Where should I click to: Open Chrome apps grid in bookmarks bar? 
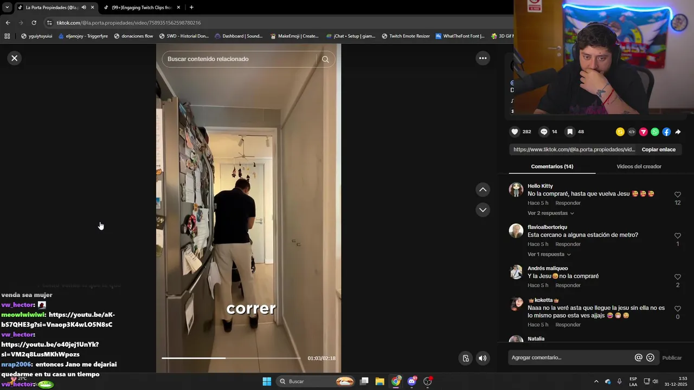pos(7,36)
